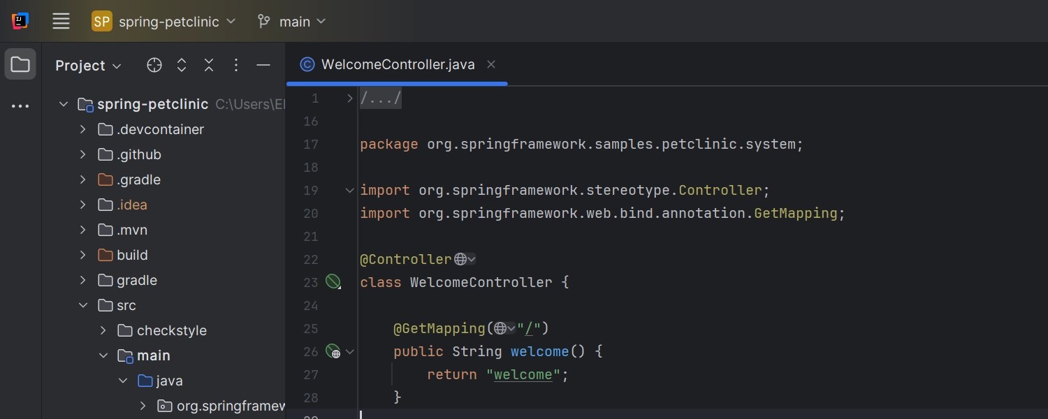Open the Select Opened File crosshair icon

pos(154,65)
